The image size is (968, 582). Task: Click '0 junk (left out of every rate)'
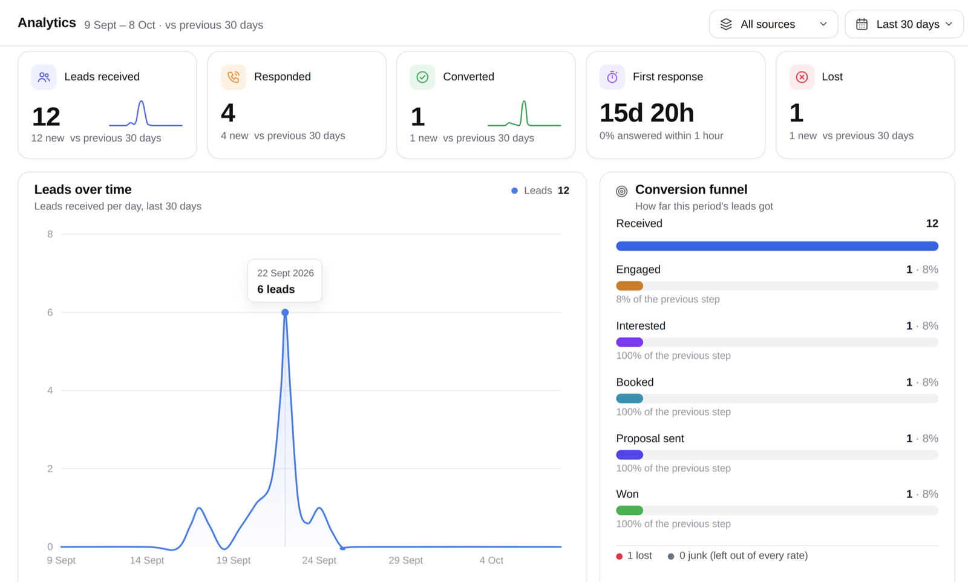(744, 555)
